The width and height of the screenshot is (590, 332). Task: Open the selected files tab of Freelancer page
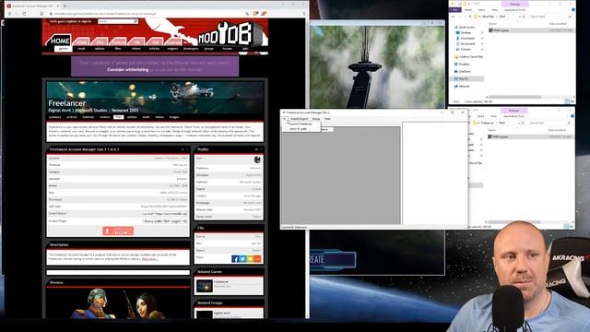click(x=119, y=117)
